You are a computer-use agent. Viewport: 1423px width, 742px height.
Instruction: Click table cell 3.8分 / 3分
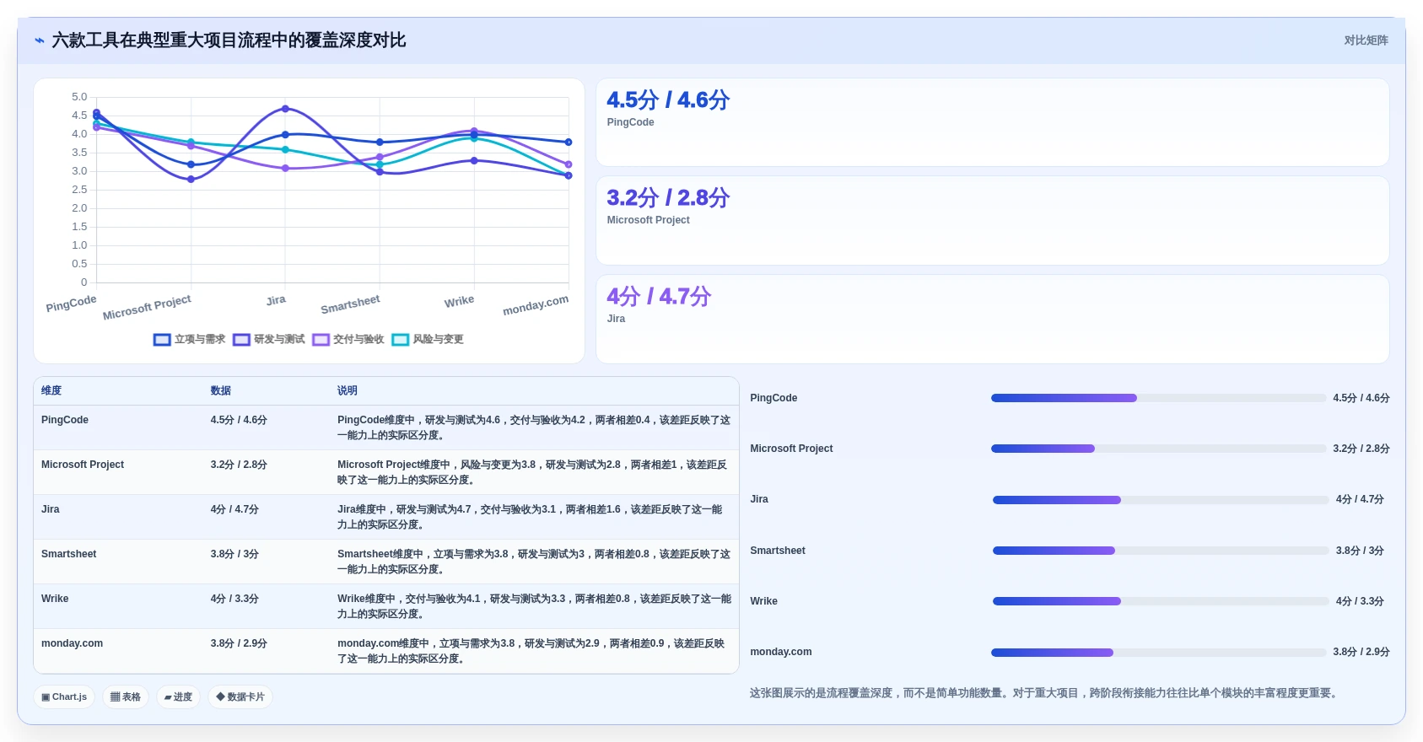234,554
